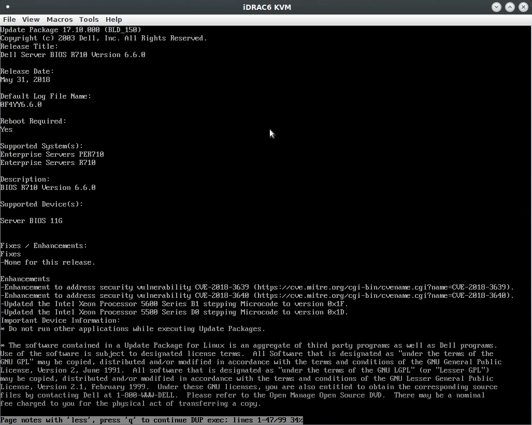Click the Xeon 5600 Series microcode line
532x425 pixels.
[174, 304]
